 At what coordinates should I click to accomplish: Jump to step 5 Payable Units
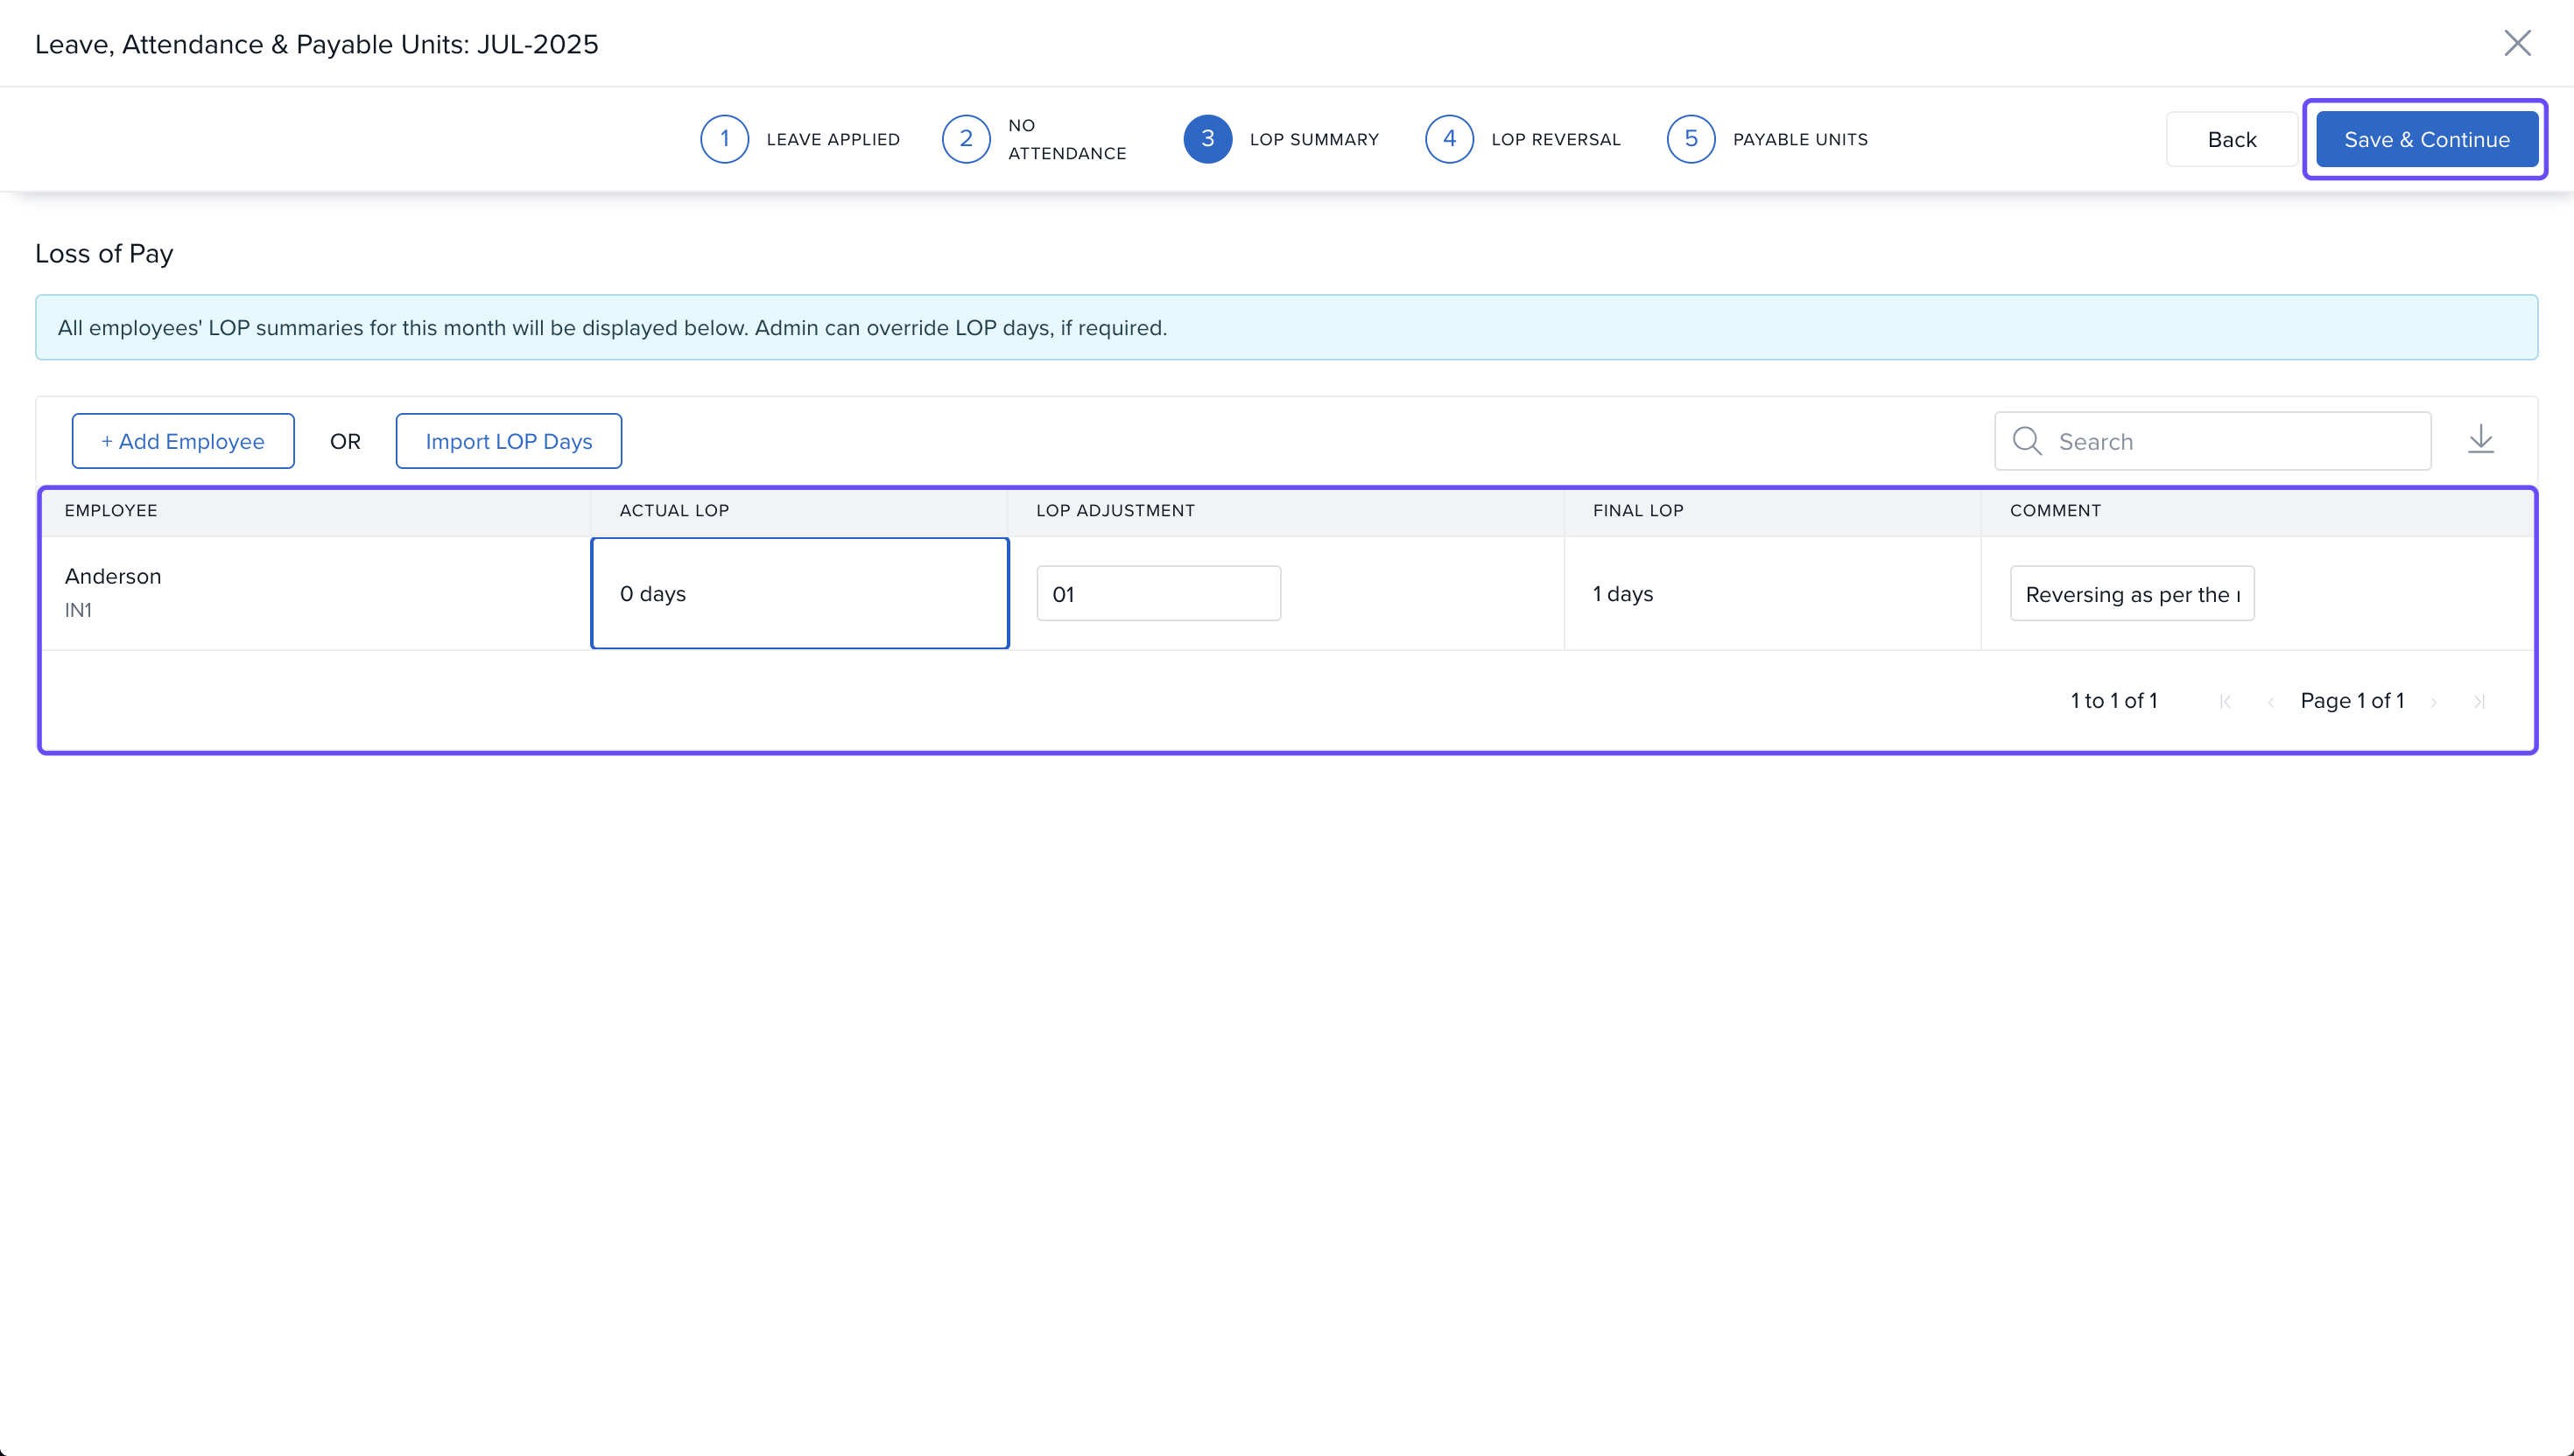click(x=1691, y=139)
